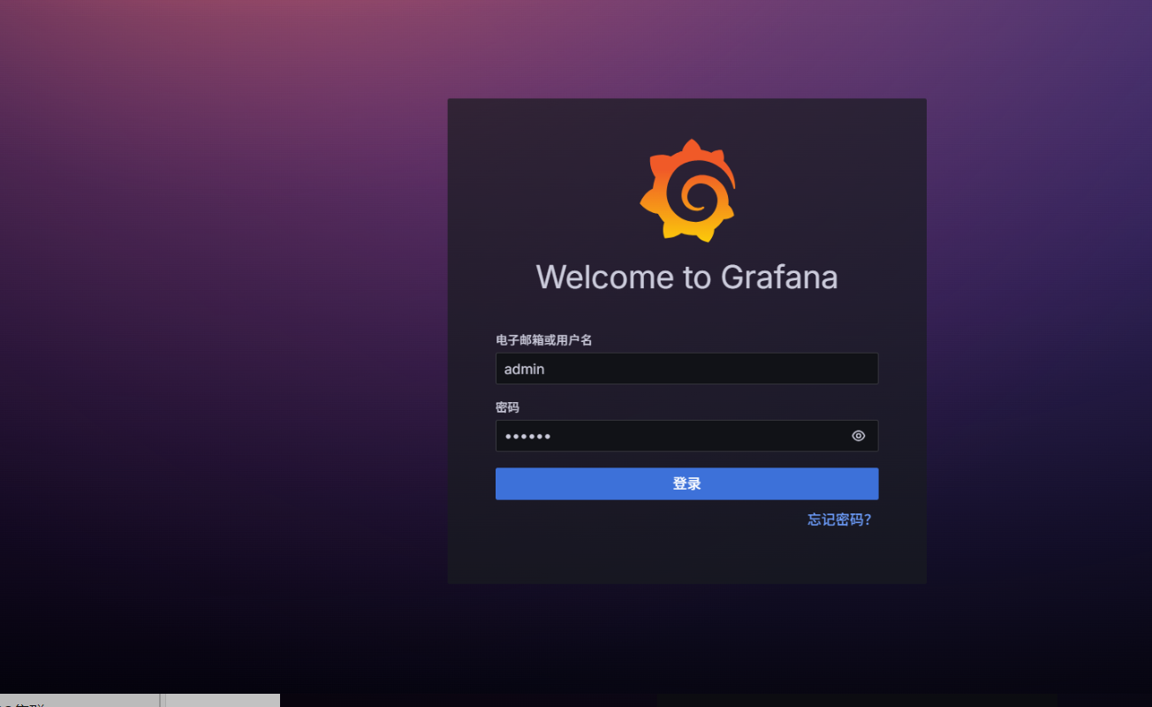Show the password using the eye icon
The image size is (1152, 707).
pyautogui.click(x=858, y=436)
